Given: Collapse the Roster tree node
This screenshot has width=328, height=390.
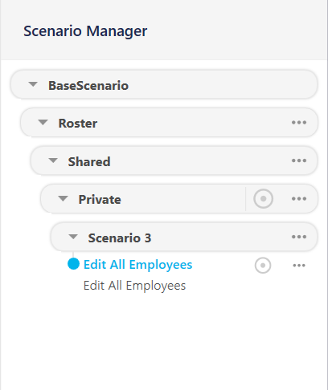Looking at the screenshot, I should click(x=43, y=123).
